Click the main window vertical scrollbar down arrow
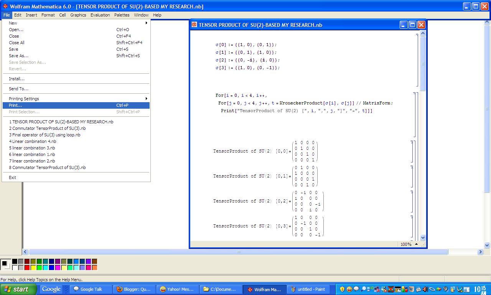491x295 pixels. point(487,245)
